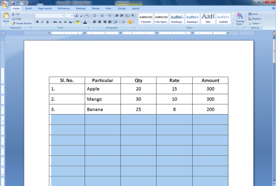Cut the selected content
The image size is (276, 186).
point(16,14)
